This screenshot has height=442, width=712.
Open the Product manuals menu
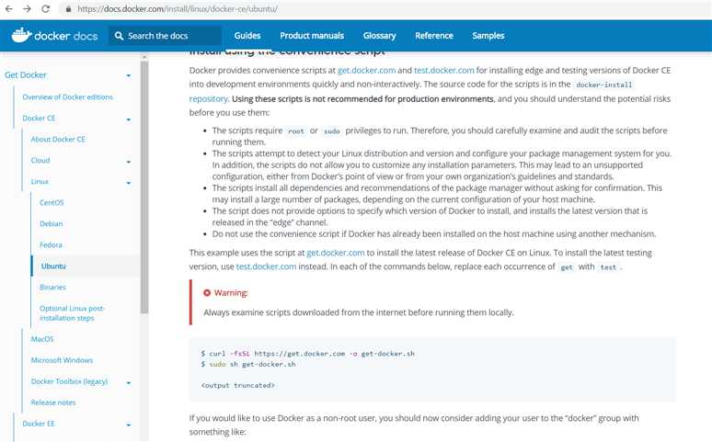(x=312, y=36)
